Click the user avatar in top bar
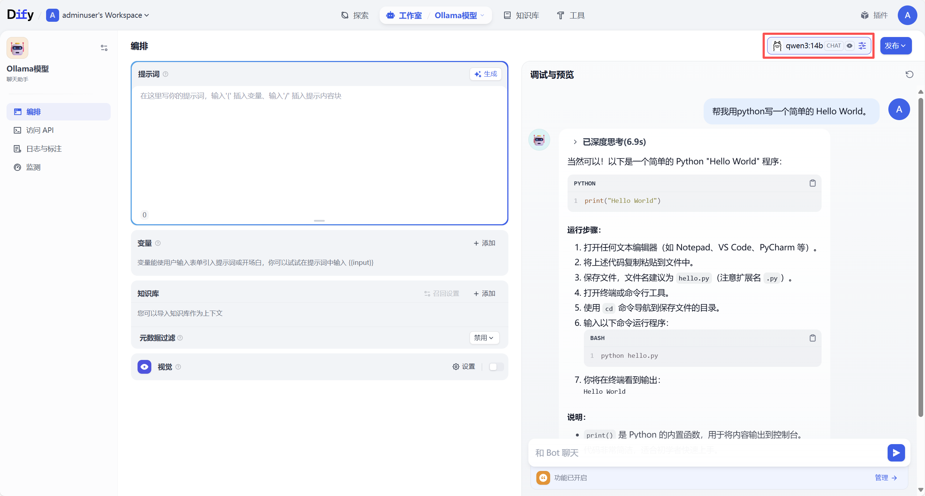Viewport: 925px width, 496px height. [907, 15]
